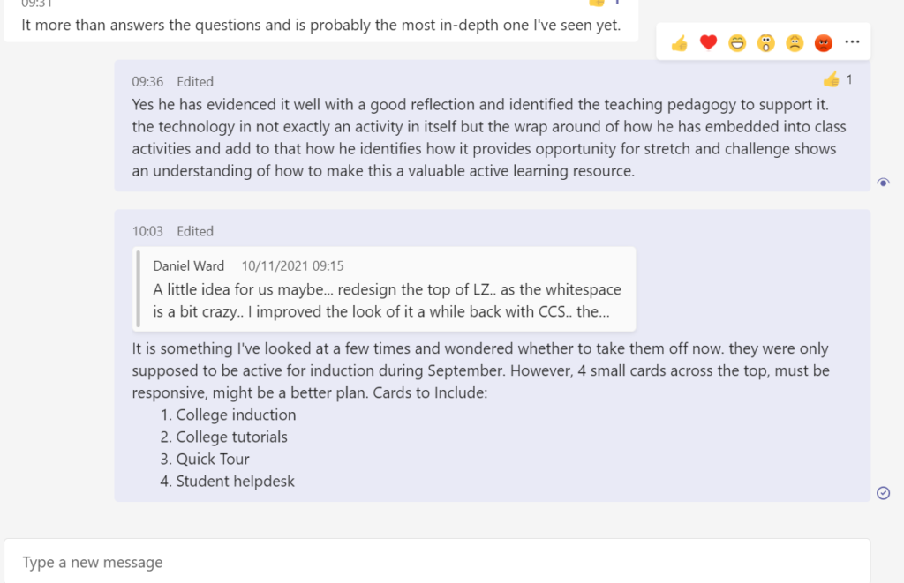Click the Edited label on 09:36 message
The height and width of the screenshot is (583, 904).
coord(195,82)
